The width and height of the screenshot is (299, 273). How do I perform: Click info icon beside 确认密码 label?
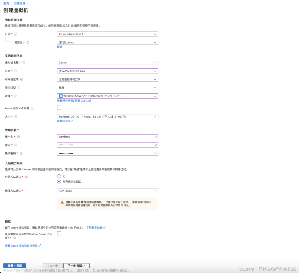coord(21,154)
